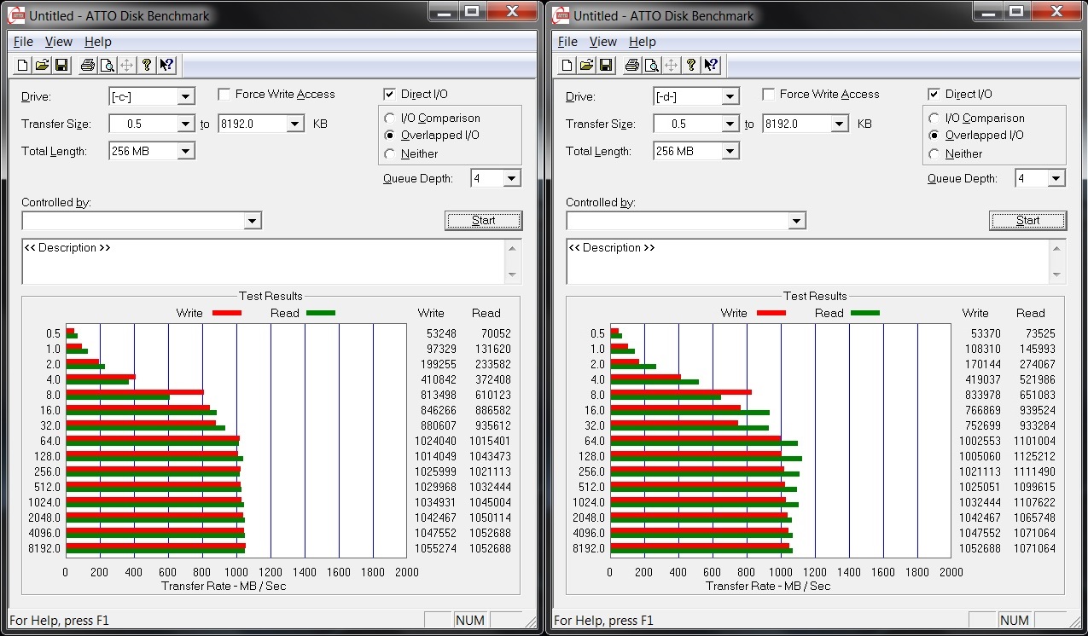Select I/O Comparison in right window
The image size is (1088, 636).
point(934,119)
